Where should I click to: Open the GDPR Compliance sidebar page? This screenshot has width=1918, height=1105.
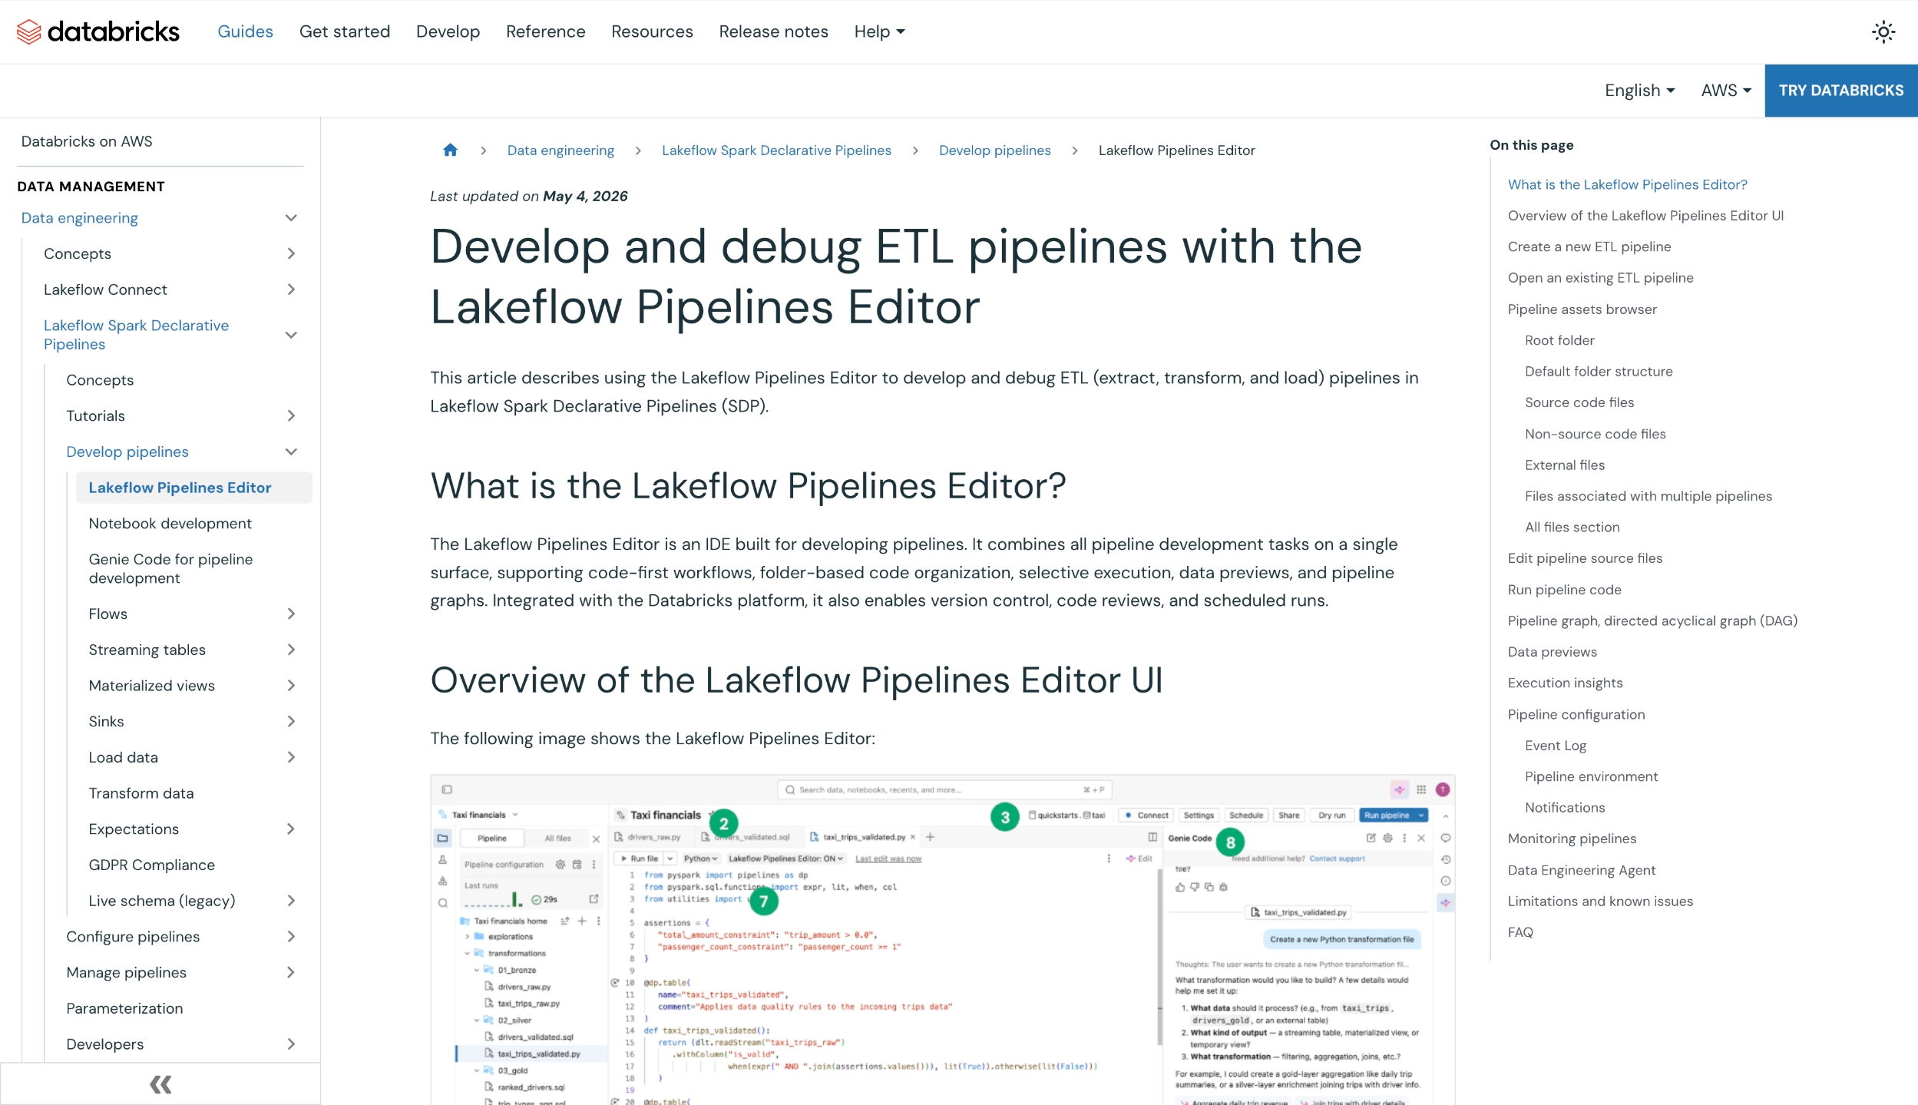pos(151,865)
